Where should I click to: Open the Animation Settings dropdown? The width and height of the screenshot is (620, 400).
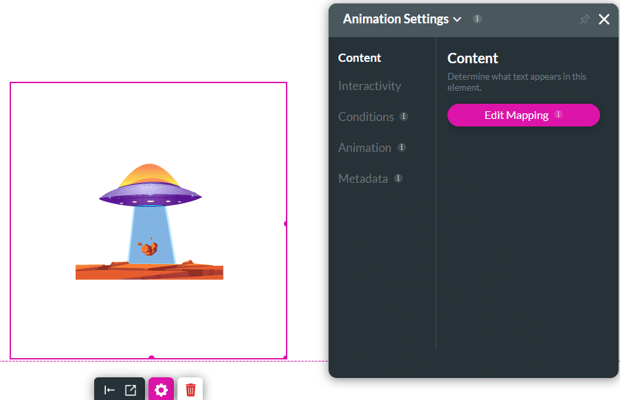[458, 19]
